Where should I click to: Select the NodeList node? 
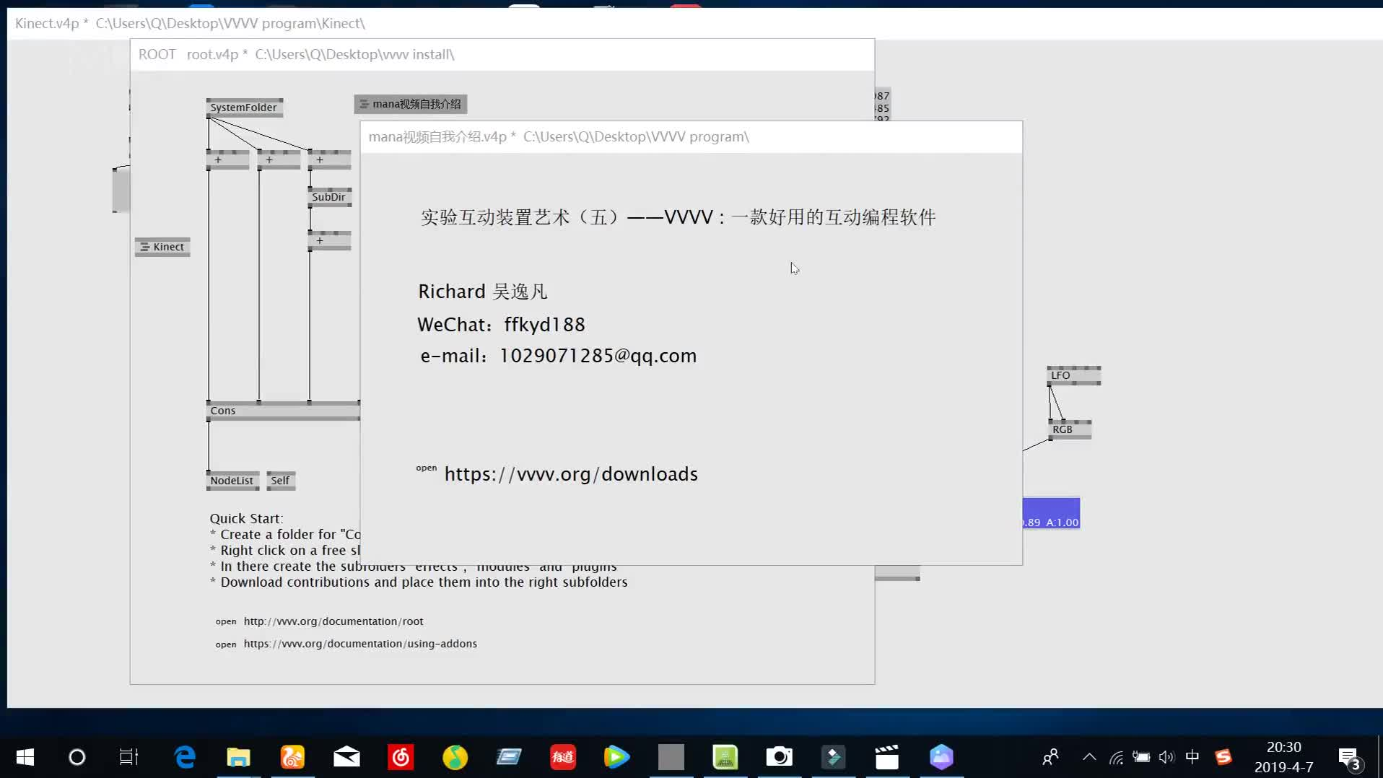click(x=232, y=481)
